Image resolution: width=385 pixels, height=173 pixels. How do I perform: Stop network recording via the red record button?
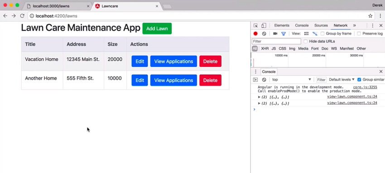point(255,34)
